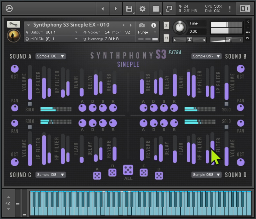Open the Output OUT 1 dropdown

52,32
